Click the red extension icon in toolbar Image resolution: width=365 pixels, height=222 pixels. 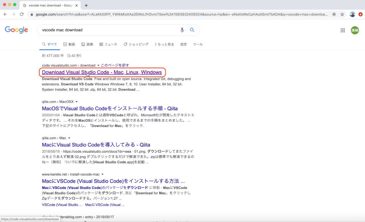click(x=361, y=14)
